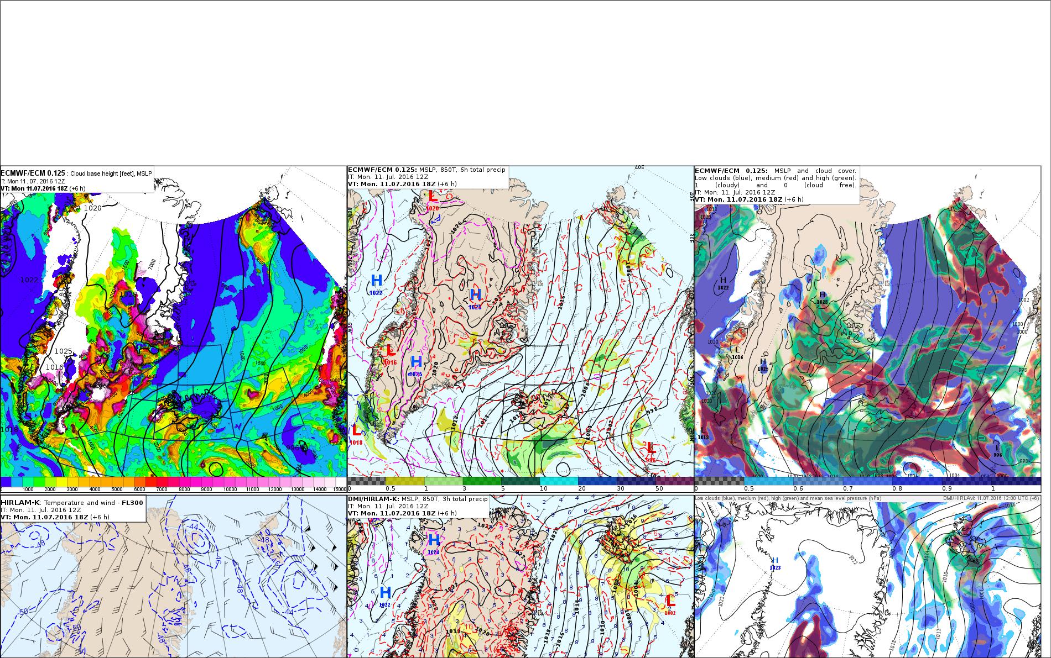Click the L 1018 marker in the ECMWF precip map
1051x658 pixels.
point(357,434)
